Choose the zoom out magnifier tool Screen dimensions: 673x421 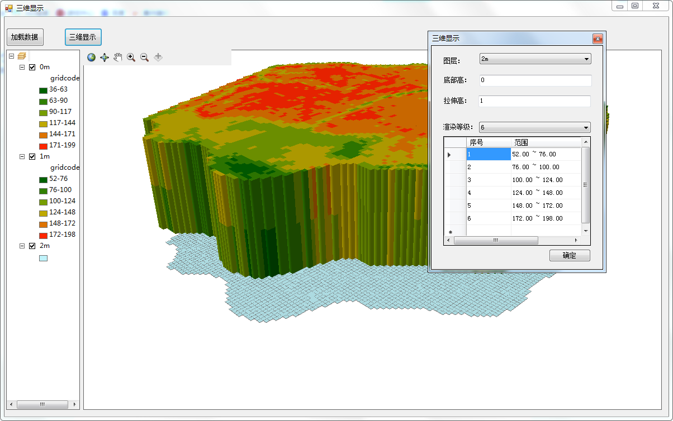[x=144, y=57]
